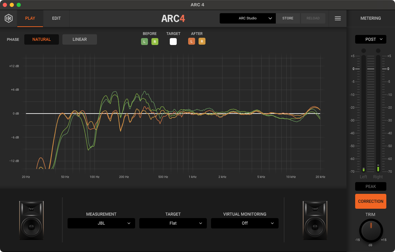Toggle the TARGET curve visibility
Screen dimensions: 395x252
coord(173,42)
